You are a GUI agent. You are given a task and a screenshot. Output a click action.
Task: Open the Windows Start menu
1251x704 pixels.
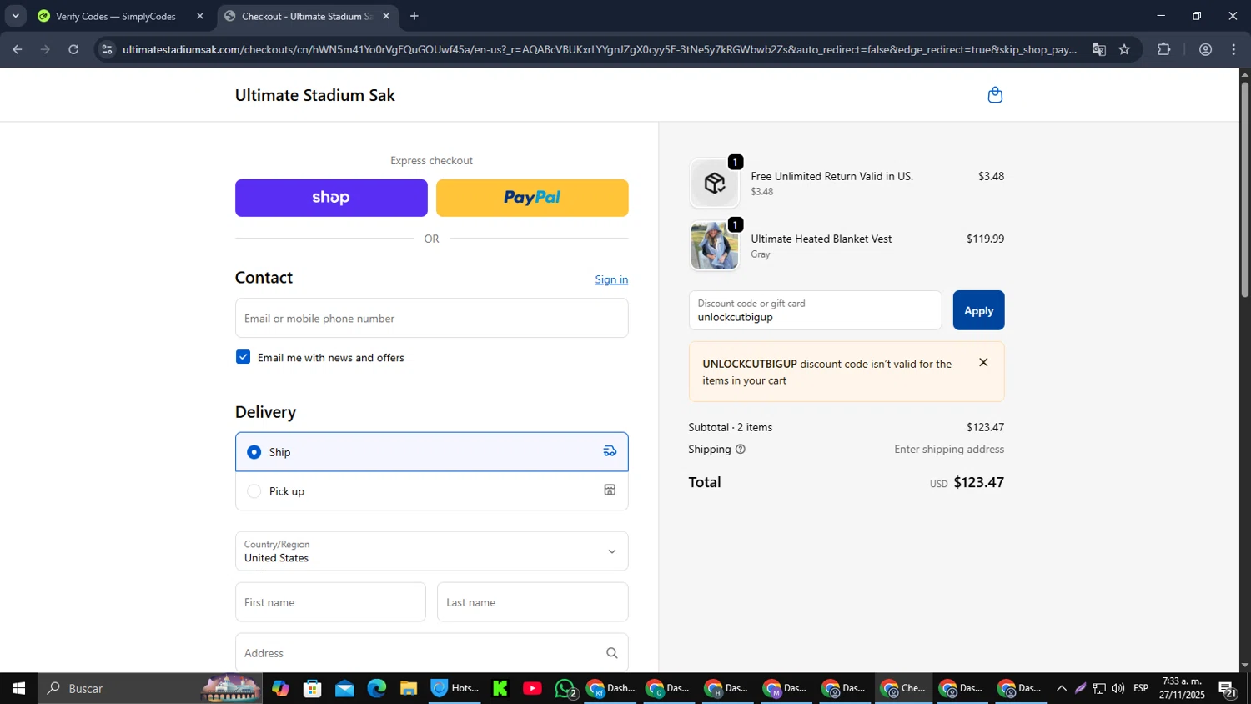18,688
